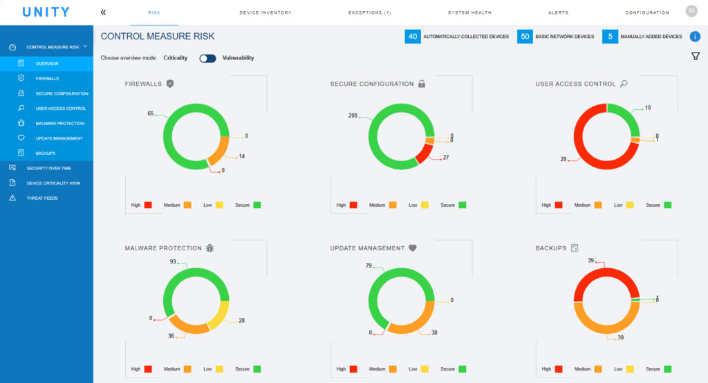Click the Secure Configuration lock sidebar icon

tap(21, 93)
